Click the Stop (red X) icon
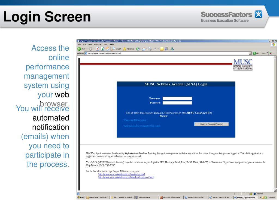Viewport: 279px width, 209px height. point(98,49)
